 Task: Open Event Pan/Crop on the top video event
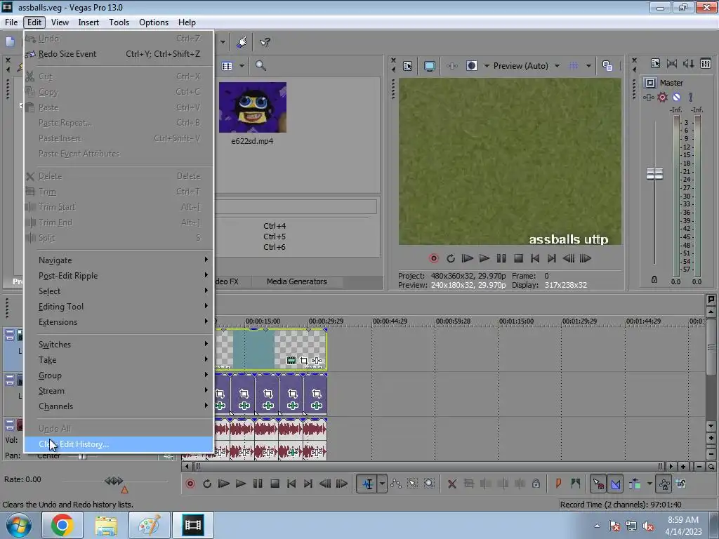[303, 361]
